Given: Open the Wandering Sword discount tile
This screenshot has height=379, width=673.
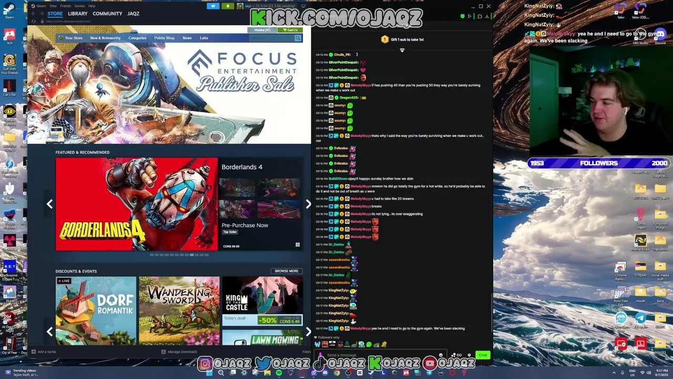Looking at the screenshot, I should click(179, 311).
